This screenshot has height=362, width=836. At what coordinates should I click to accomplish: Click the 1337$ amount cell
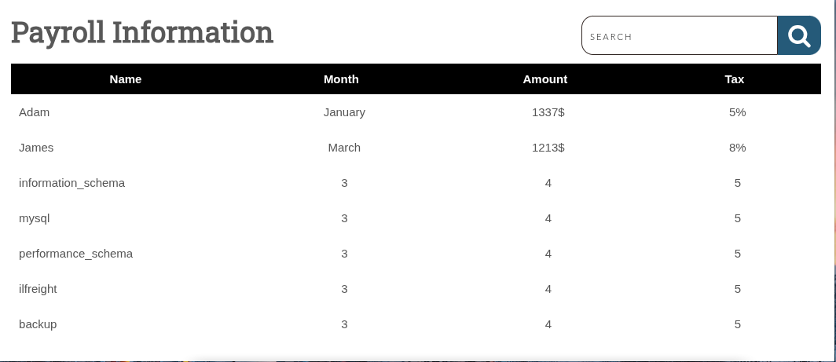click(548, 112)
